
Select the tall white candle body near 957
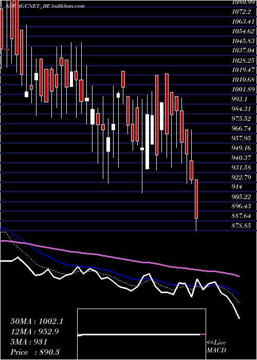click(x=147, y=141)
